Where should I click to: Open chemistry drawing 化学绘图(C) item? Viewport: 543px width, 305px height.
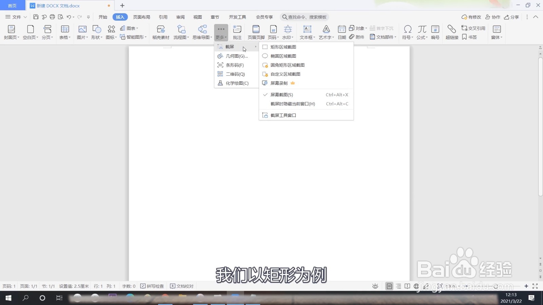click(x=237, y=83)
